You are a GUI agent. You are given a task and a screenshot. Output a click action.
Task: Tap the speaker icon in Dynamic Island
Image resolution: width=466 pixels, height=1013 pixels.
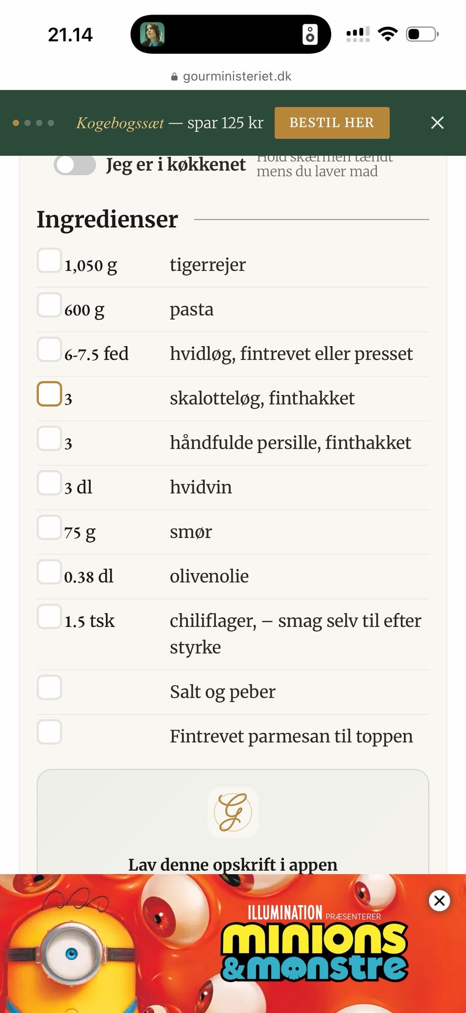(310, 34)
